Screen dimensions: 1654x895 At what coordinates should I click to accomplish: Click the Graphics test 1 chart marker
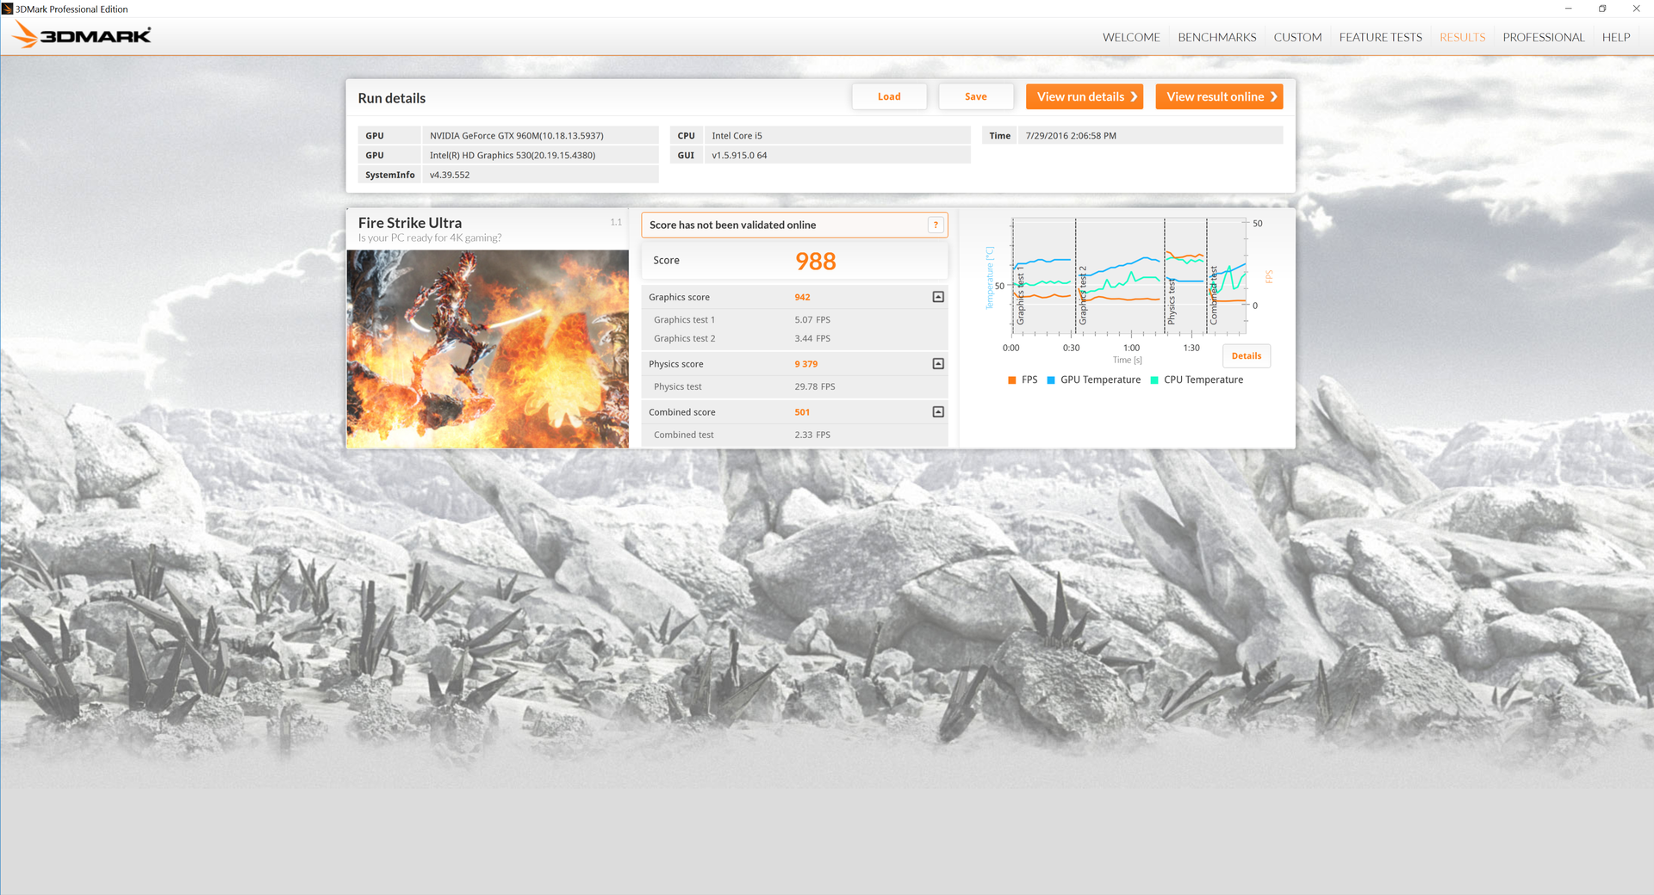(1020, 295)
